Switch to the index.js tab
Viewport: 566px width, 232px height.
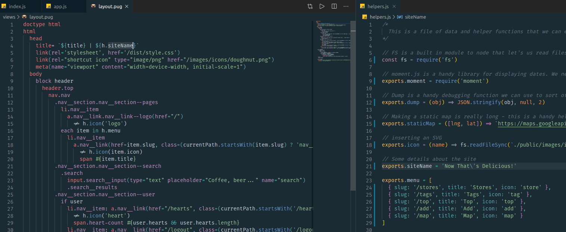point(17,6)
